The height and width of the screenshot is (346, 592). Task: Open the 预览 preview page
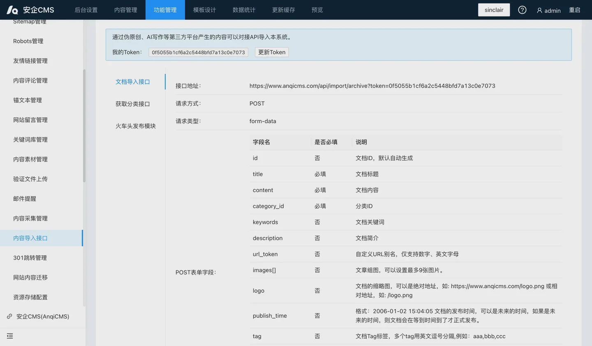click(x=317, y=9)
